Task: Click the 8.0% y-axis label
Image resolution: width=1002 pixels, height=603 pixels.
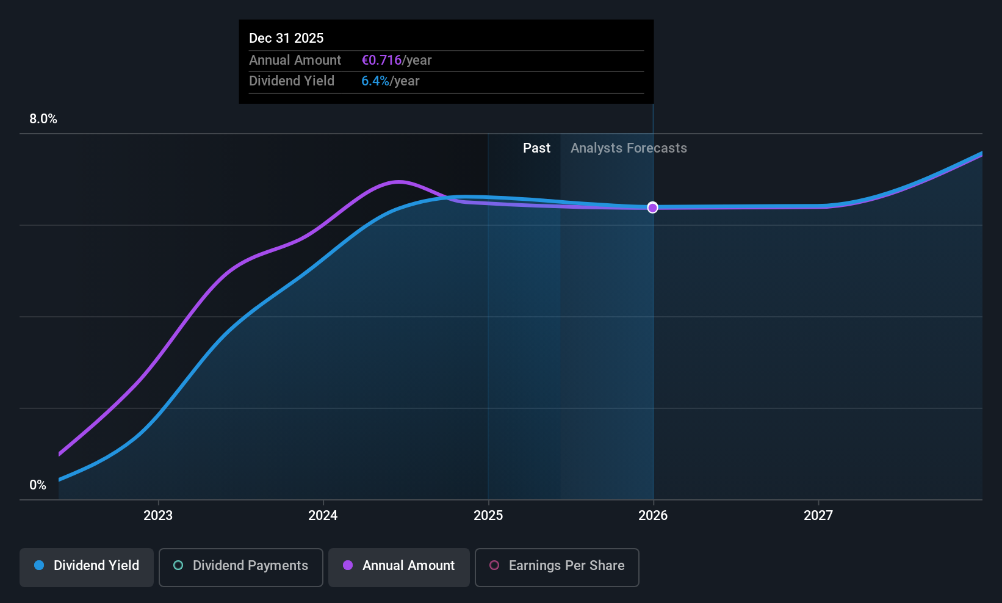Action: click(43, 118)
